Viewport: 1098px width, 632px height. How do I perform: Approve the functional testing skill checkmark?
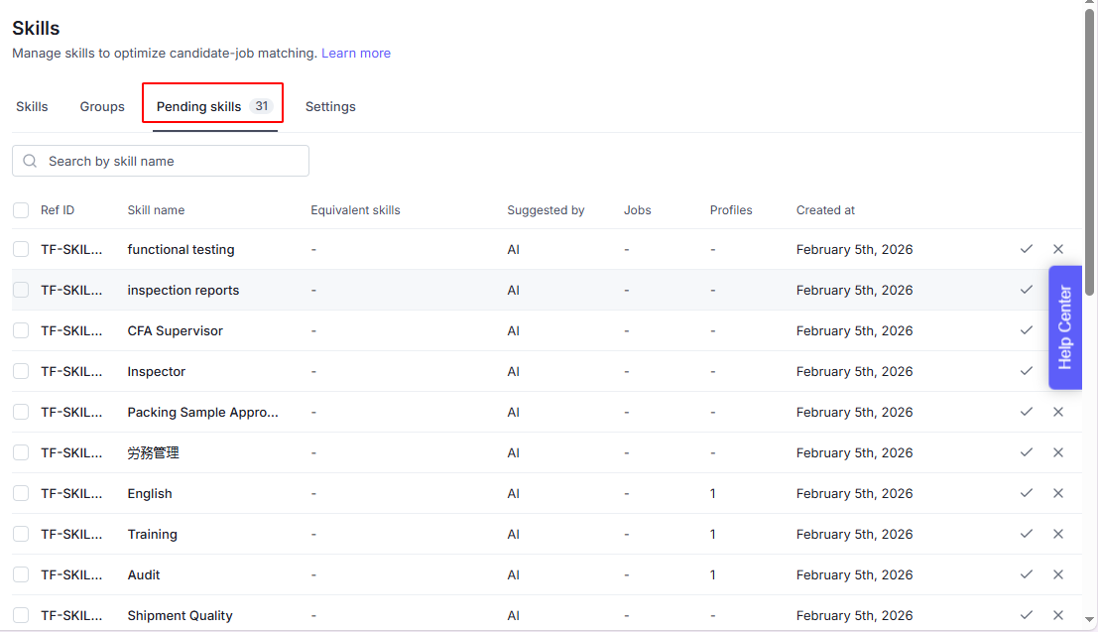pos(1027,249)
